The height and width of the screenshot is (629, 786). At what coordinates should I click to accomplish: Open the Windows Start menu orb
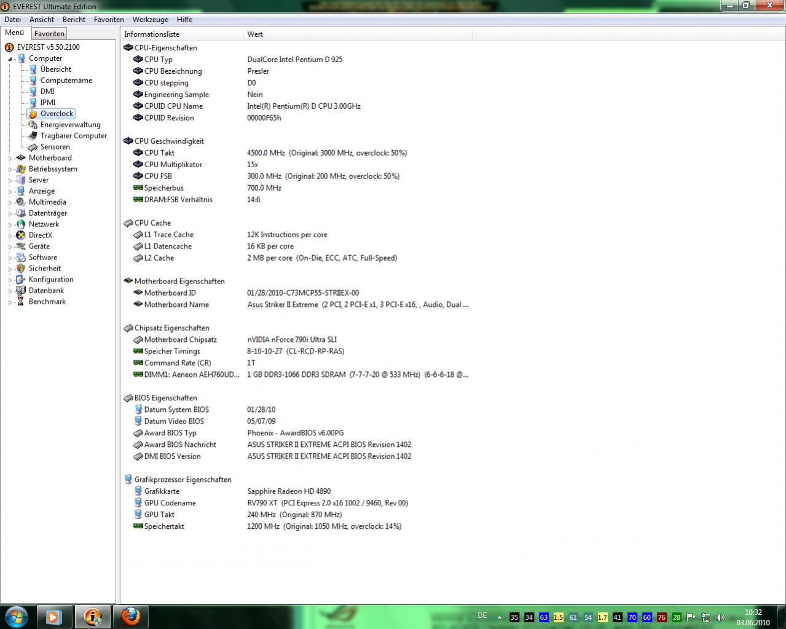pos(16,617)
